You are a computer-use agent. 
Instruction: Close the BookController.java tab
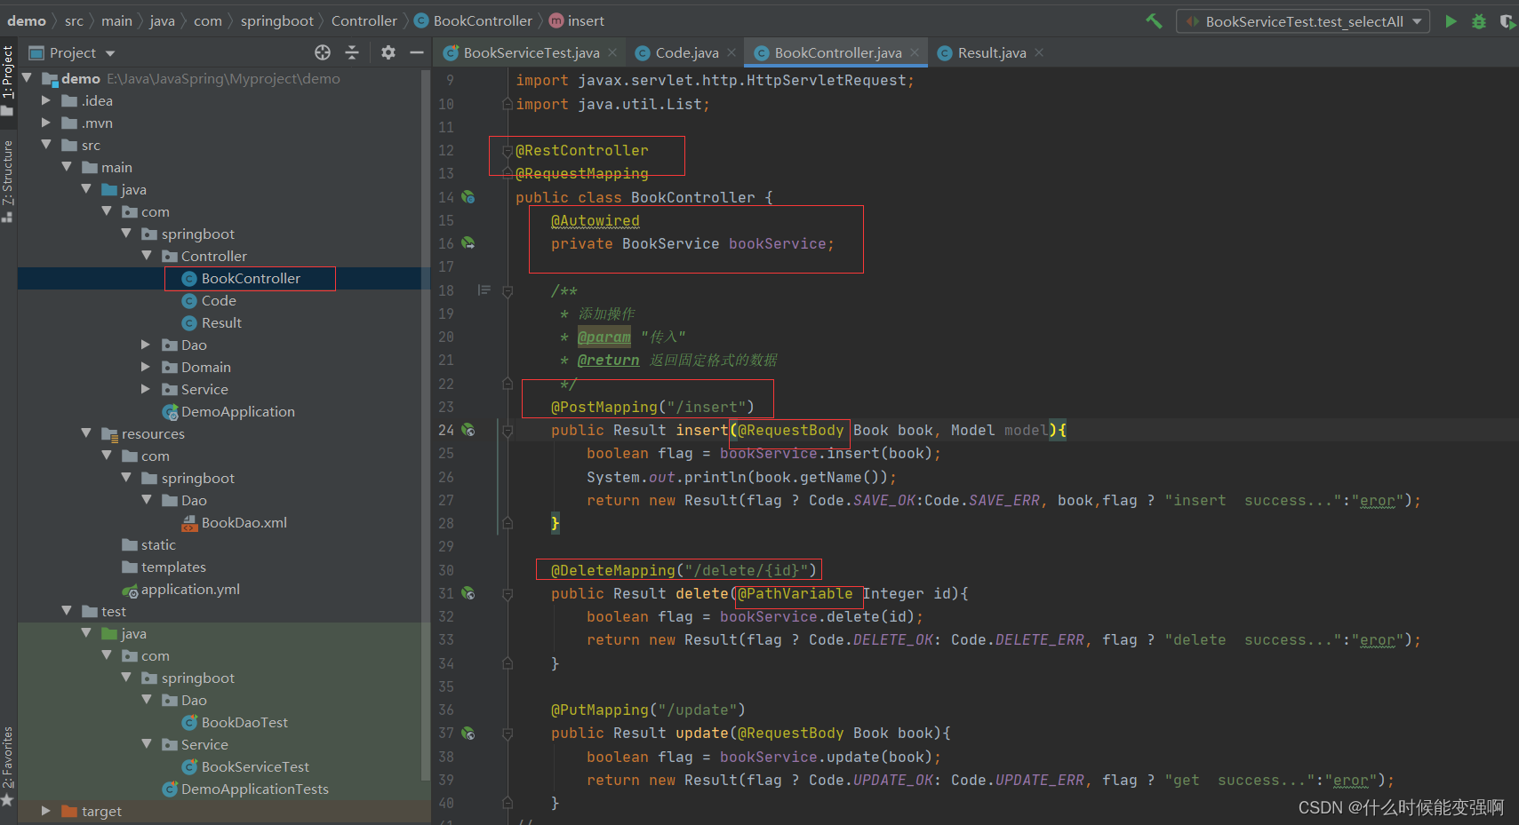[x=915, y=52]
